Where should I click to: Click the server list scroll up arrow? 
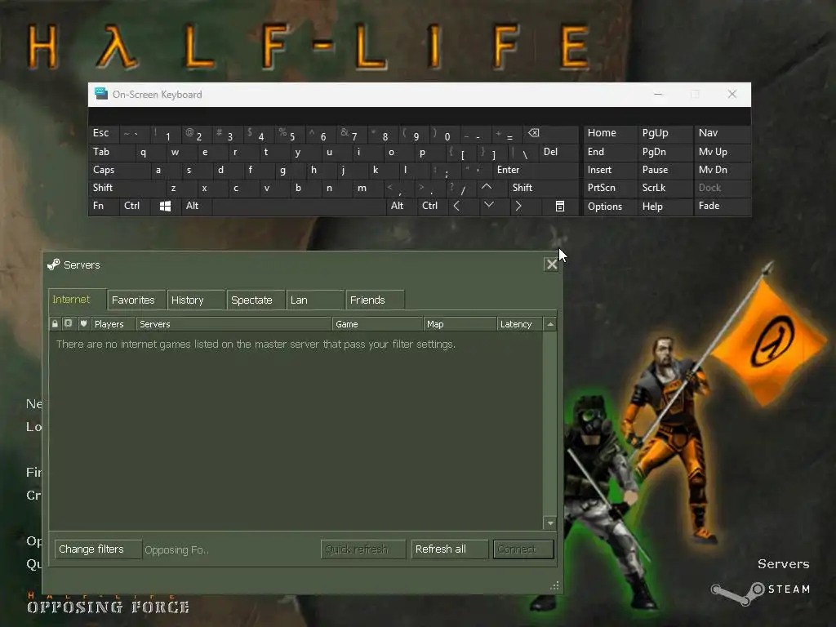[x=550, y=324]
